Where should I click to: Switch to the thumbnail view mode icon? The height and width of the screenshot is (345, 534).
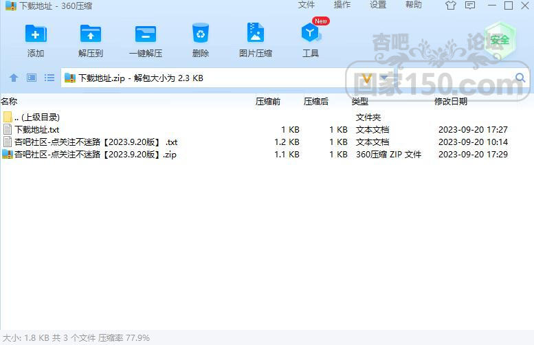point(32,78)
